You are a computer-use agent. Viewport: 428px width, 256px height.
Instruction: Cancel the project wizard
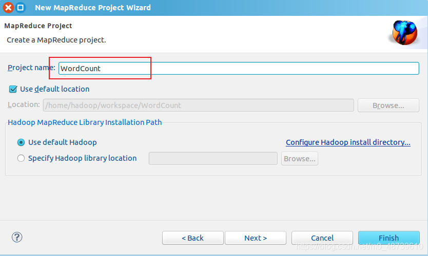[x=322, y=238]
